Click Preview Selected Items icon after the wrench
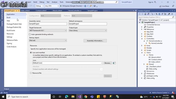 click(x=172, y=14)
